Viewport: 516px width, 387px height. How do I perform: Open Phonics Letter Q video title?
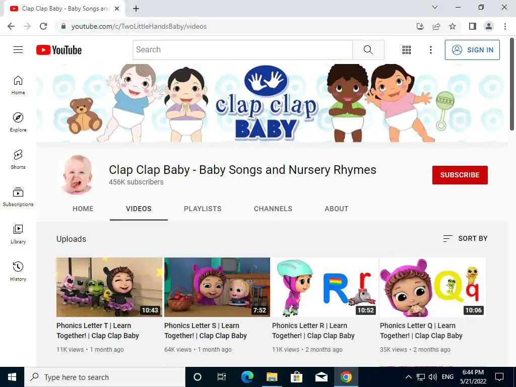point(421,331)
